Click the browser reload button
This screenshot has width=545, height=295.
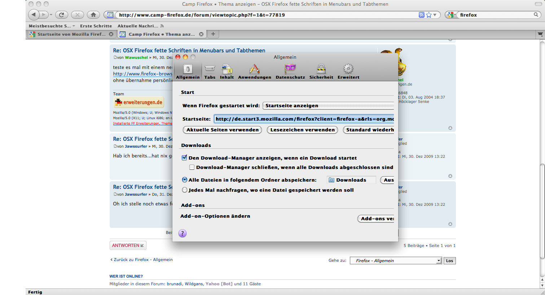click(x=61, y=15)
